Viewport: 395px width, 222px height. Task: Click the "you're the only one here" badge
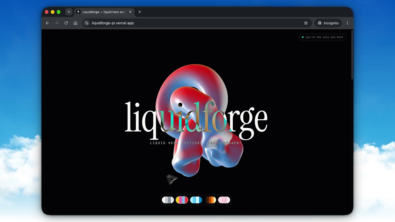click(x=322, y=37)
